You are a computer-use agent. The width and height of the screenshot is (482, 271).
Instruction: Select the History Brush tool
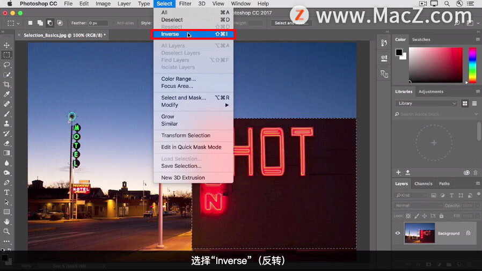[6, 133]
